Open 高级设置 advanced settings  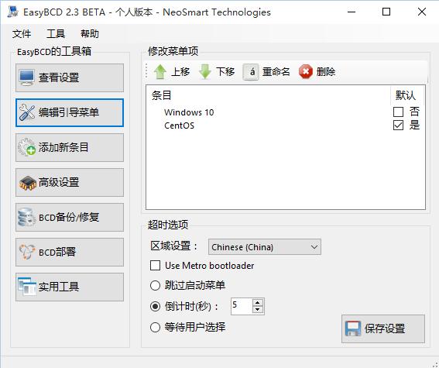pyautogui.click(x=70, y=182)
